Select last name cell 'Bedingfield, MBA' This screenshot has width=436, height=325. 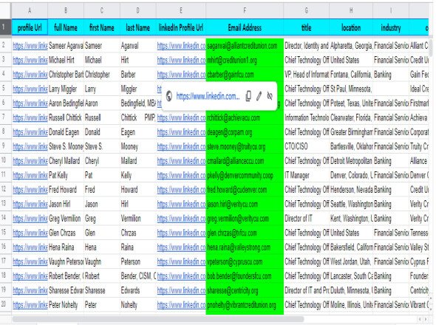pyautogui.click(x=138, y=103)
